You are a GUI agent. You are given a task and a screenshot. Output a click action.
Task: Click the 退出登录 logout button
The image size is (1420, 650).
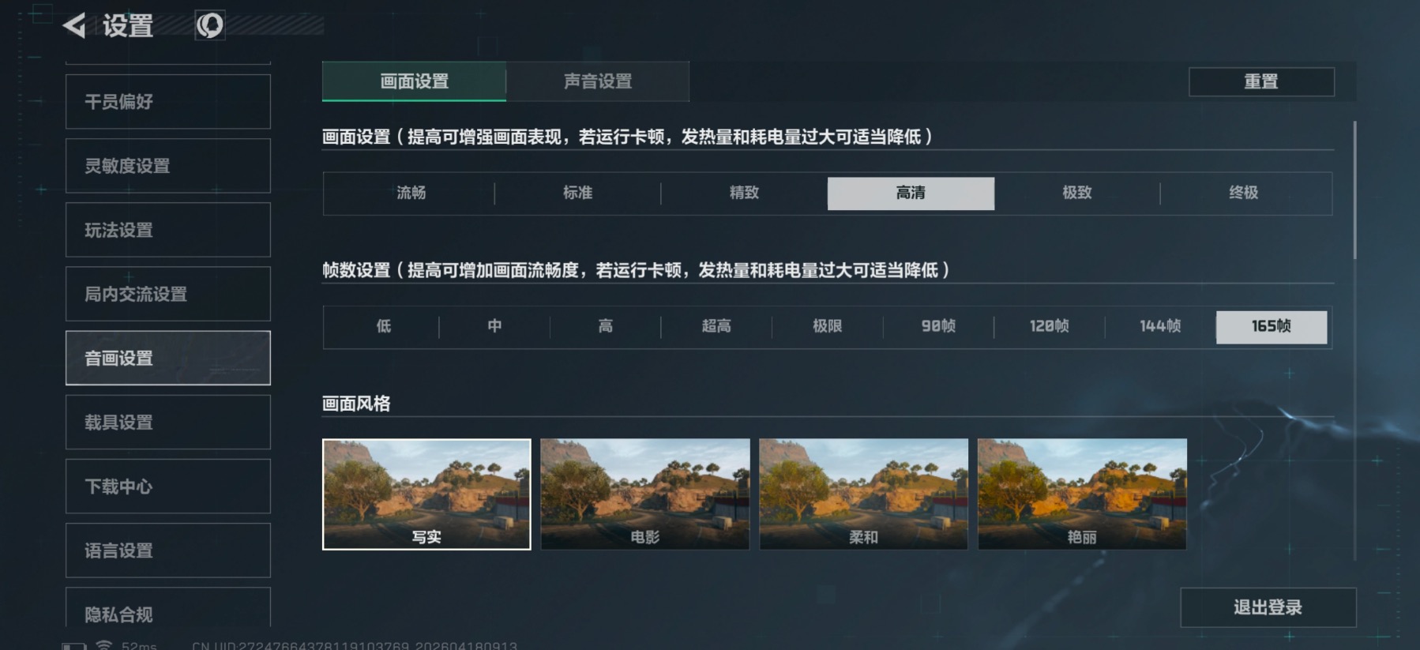(x=1268, y=607)
